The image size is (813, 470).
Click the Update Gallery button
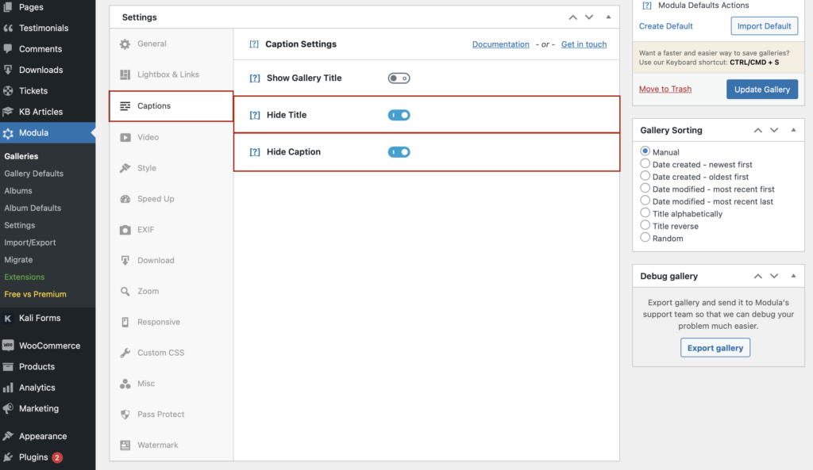pyautogui.click(x=761, y=90)
